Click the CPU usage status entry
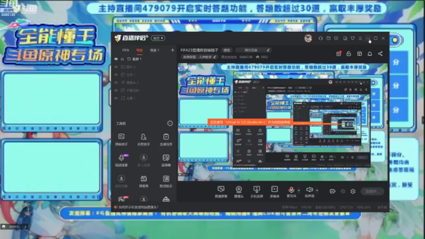 (x=346, y=207)
